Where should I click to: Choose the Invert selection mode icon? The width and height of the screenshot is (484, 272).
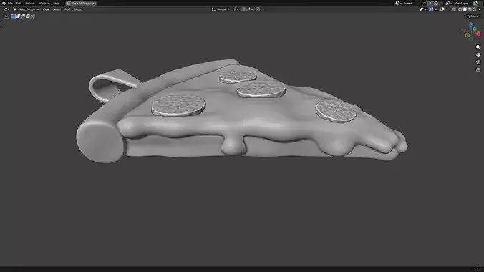coord(28,16)
